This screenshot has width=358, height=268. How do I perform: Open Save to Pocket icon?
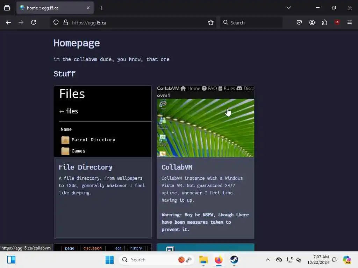299,22
